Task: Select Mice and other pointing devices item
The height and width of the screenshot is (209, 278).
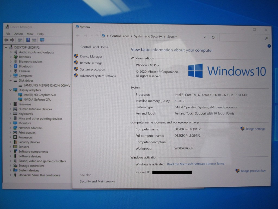Action: (x=40, y=118)
